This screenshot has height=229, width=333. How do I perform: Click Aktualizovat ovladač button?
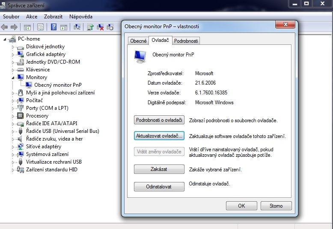click(x=159, y=136)
